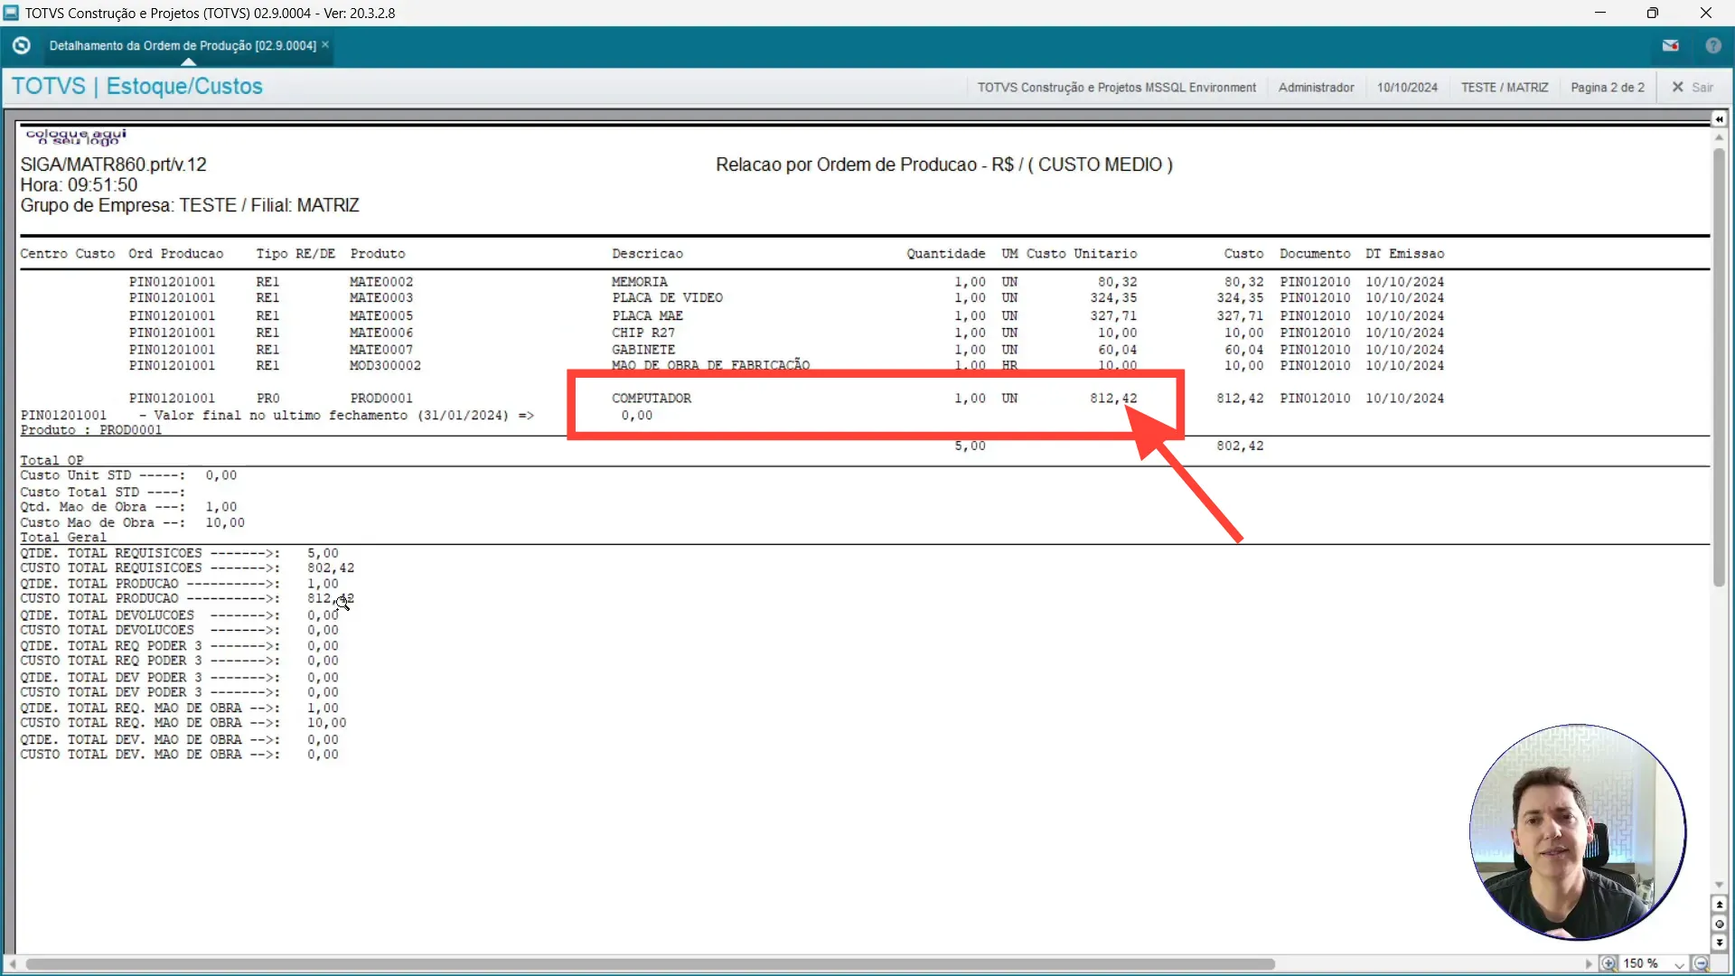Click the horizontal scrollbar left arrow
The height and width of the screenshot is (976, 1735).
pos(13,964)
